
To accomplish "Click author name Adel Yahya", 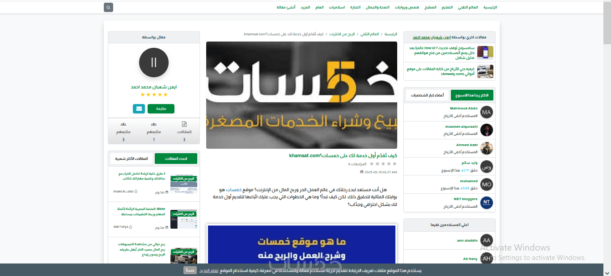I will click(121, 227).
